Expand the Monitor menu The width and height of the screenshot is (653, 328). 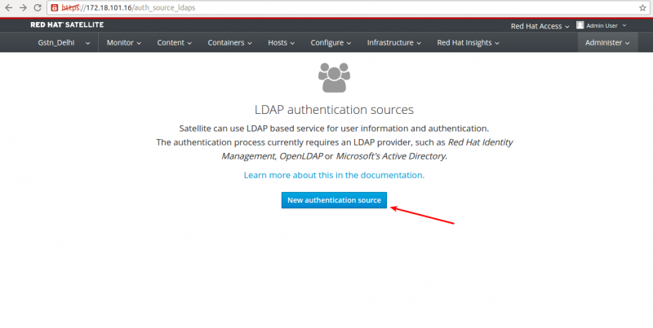(124, 43)
